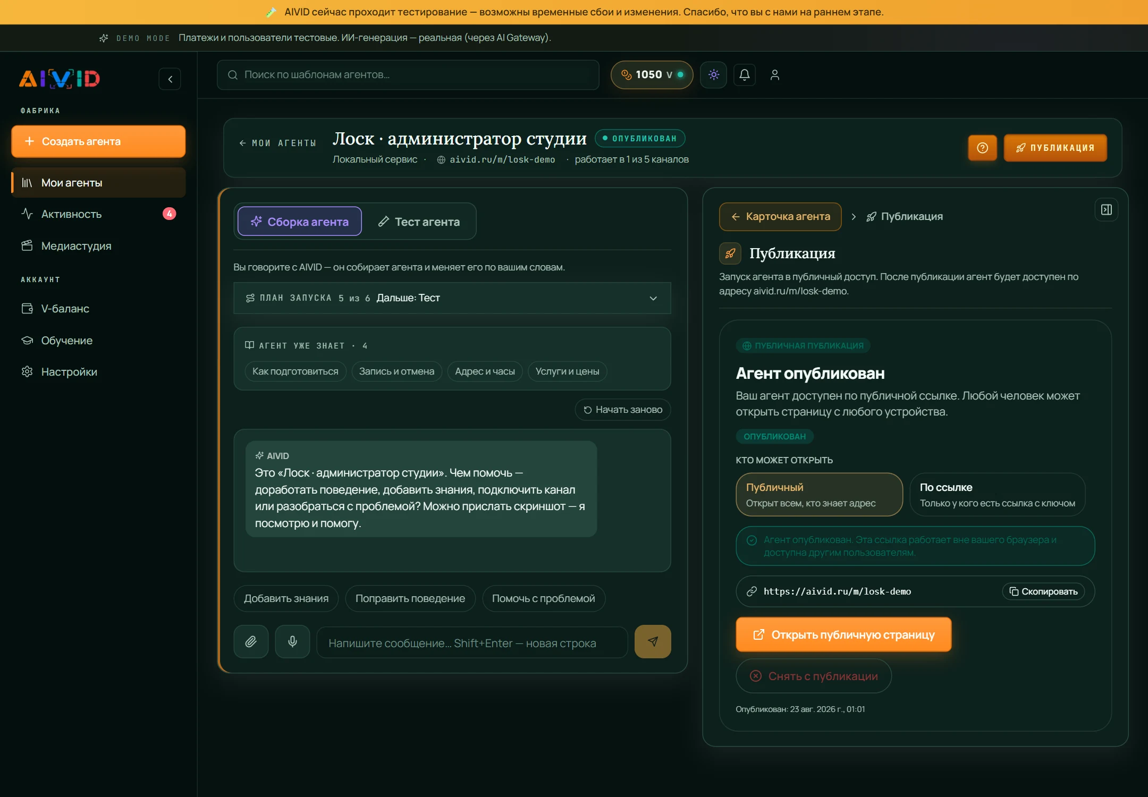This screenshot has width=1148, height=797.
Task: Open user profile icon
Action: click(x=775, y=75)
